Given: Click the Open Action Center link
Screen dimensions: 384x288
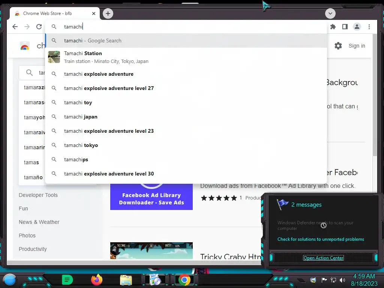Looking at the screenshot, I should click(x=323, y=258).
